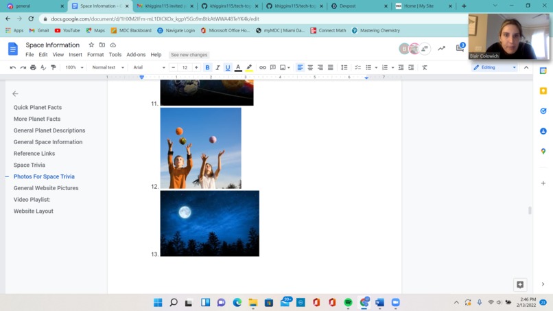The height and width of the screenshot is (311, 553).
Task: Open the Format menu
Action: 95,55
